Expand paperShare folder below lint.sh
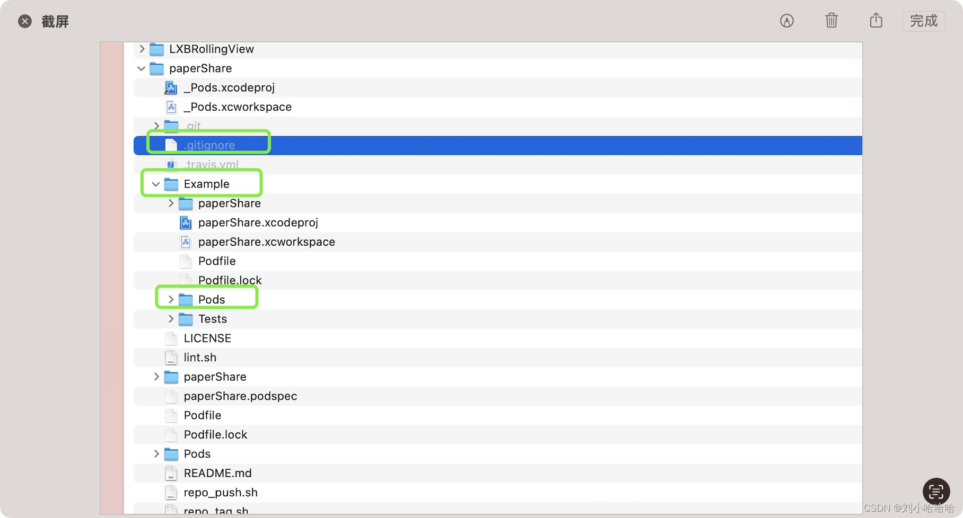 pyautogui.click(x=156, y=377)
